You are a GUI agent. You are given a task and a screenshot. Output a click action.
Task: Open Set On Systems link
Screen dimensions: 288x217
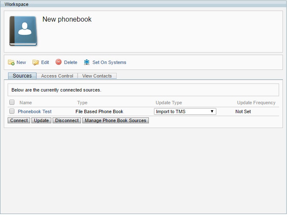(x=109, y=62)
